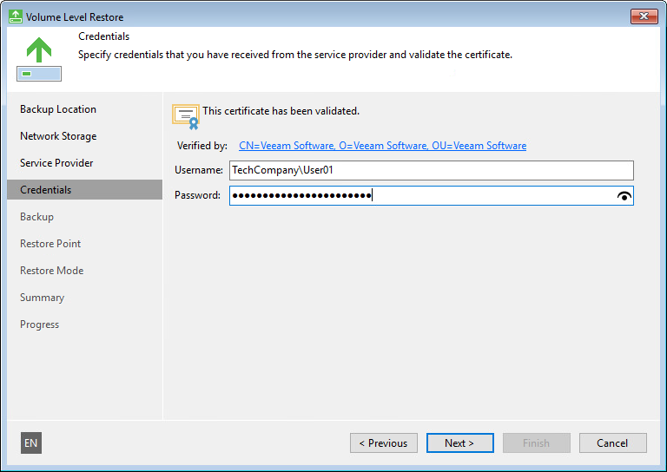667x472 pixels.
Task: Go to the Restore Mode step
Action: coord(51,270)
